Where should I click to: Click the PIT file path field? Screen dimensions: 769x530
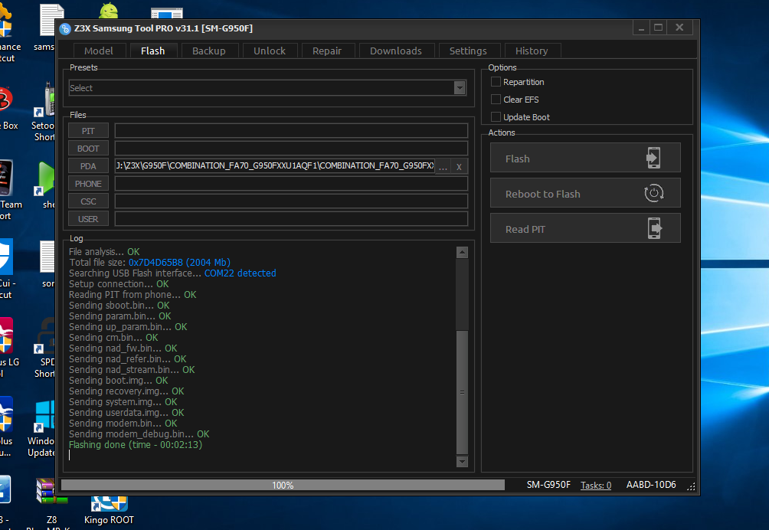291,131
